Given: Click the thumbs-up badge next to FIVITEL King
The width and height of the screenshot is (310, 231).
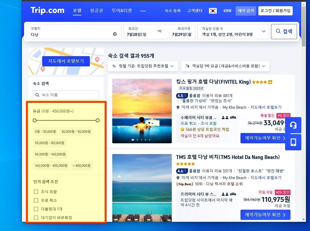Looking at the screenshot, I should click(x=270, y=82).
